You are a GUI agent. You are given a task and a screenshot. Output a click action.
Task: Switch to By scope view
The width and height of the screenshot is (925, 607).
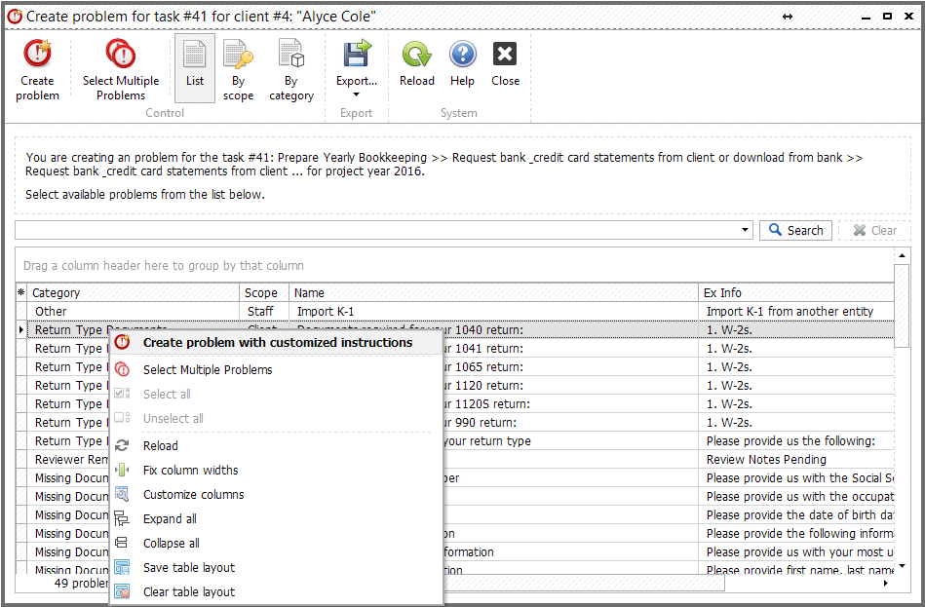[x=239, y=68]
